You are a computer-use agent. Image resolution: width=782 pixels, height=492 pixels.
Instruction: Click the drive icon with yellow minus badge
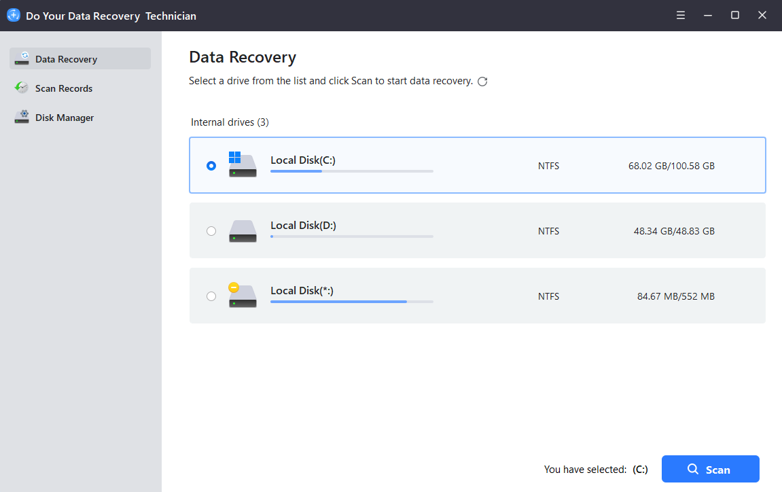point(243,296)
